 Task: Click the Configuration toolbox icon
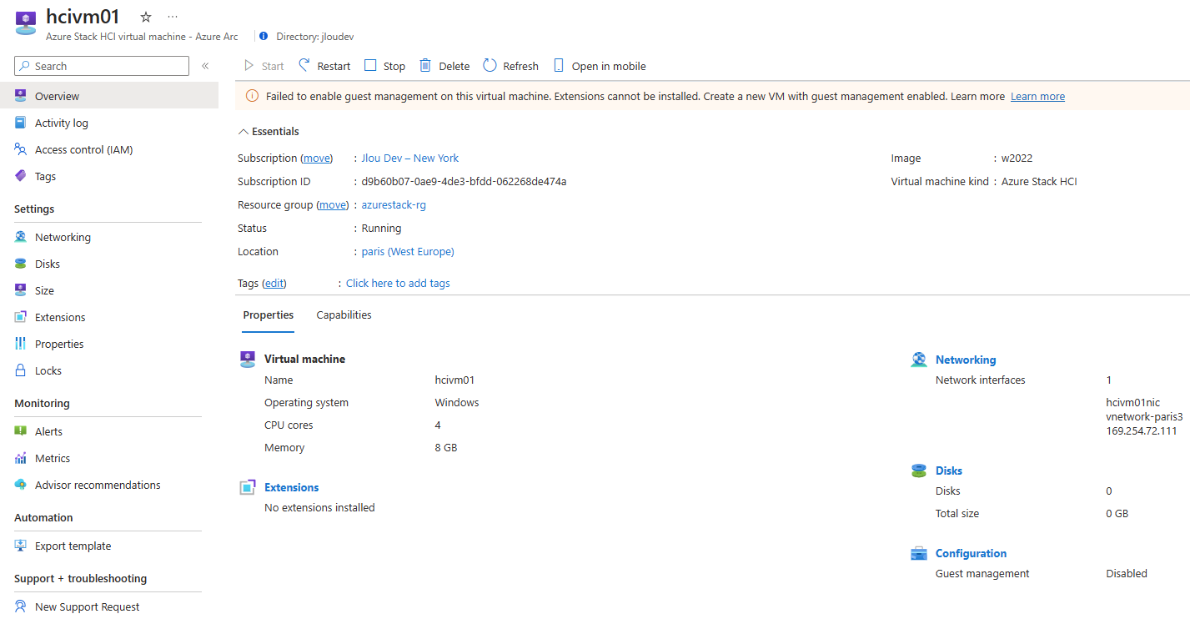click(919, 554)
